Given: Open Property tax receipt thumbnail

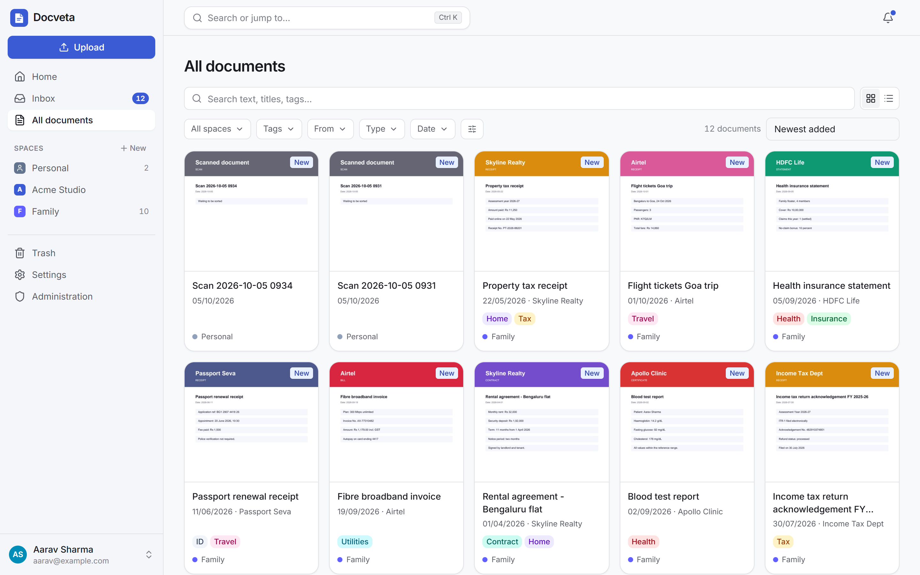Looking at the screenshot, I should tap(541, 211).
